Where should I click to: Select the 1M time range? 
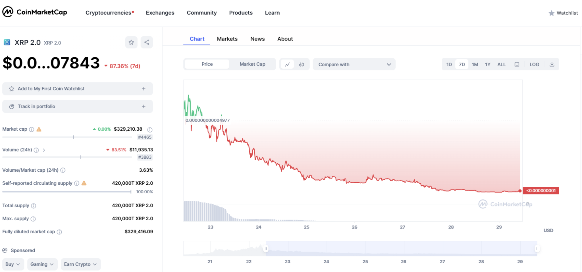pyautogui.click(x=475, y=64)
